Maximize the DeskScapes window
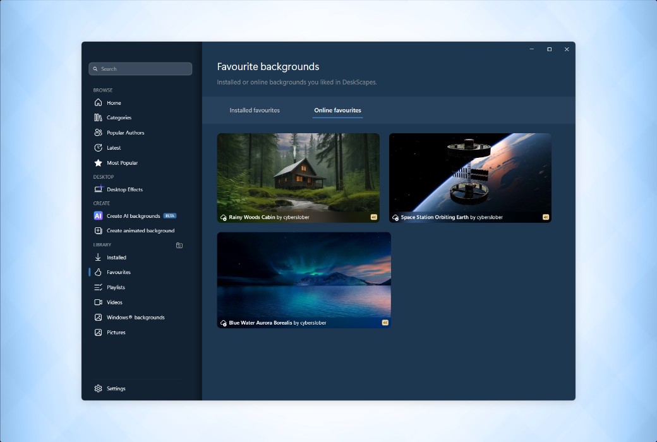 pos(550,49)
